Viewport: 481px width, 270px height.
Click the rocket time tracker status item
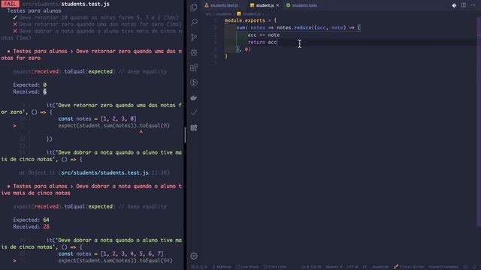409,267
